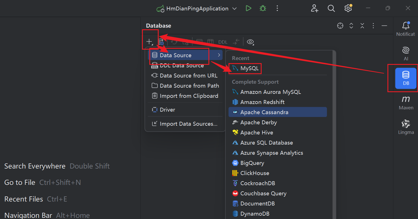This screenshot has width=418, height=219.
Task: Open Lingma tool window
Action: [406, 127]
